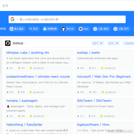Click the black GitHub logo in the panel header
The image size is (134, 134).
tap(8, 43)
